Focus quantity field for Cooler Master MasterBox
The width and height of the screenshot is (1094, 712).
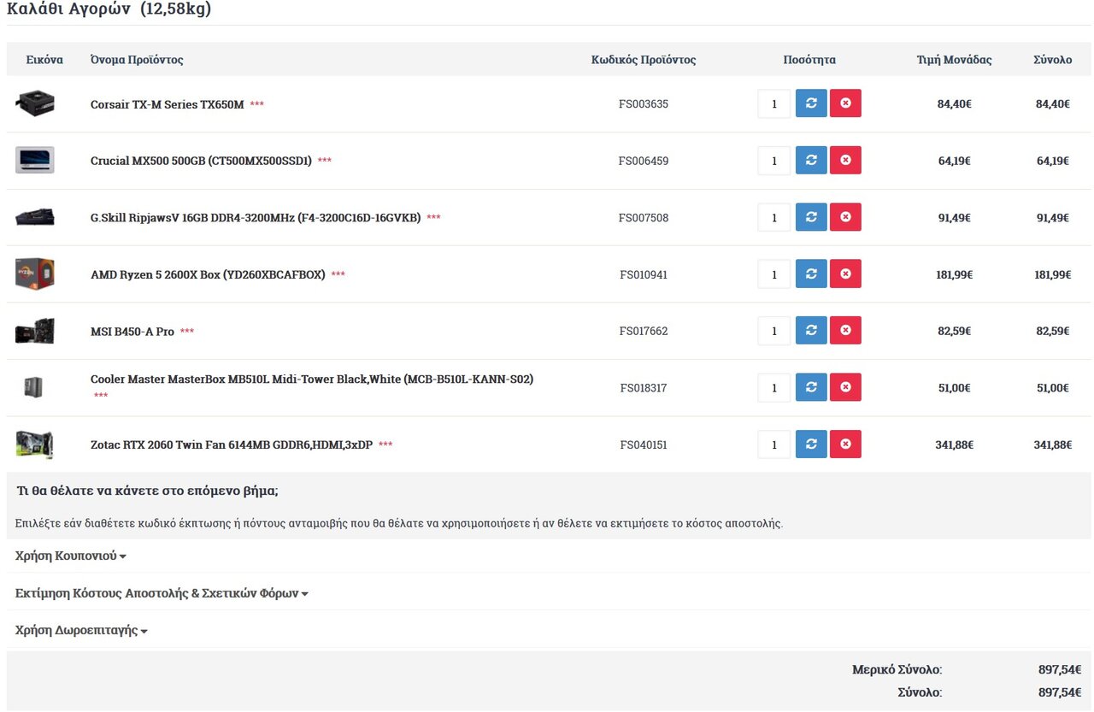(774, 387)
